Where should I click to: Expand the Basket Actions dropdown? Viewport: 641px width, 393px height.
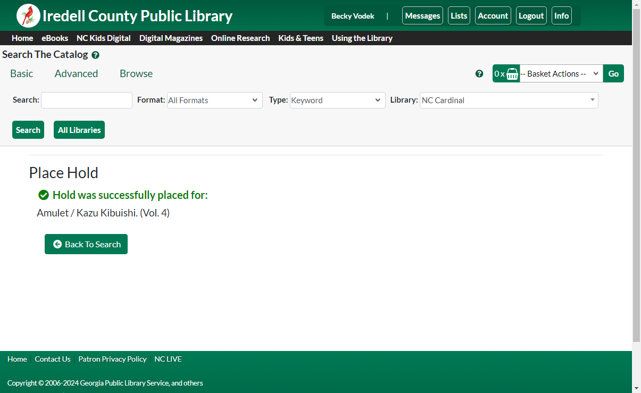click(561, 73)
